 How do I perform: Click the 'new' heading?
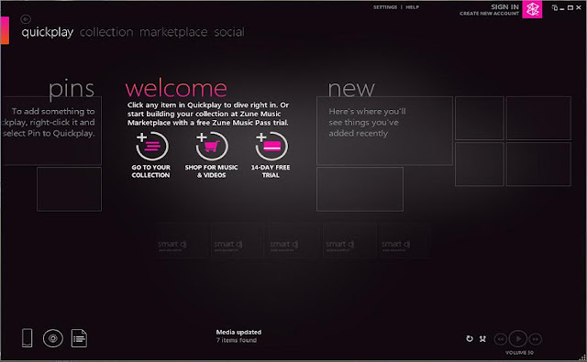pyautogui.click(x=351, y=90)
